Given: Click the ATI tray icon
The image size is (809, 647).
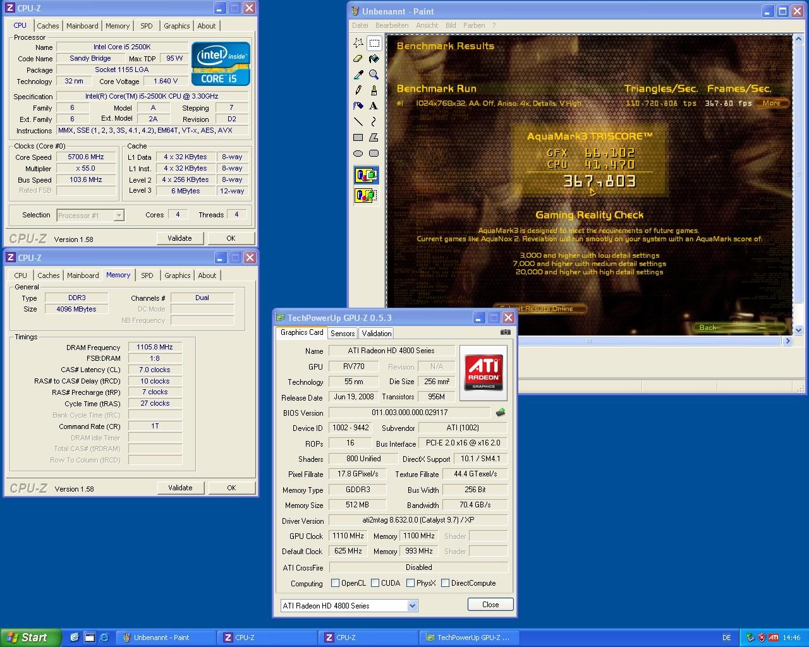Looking at the screenshot, I should [x=774, y=638].
